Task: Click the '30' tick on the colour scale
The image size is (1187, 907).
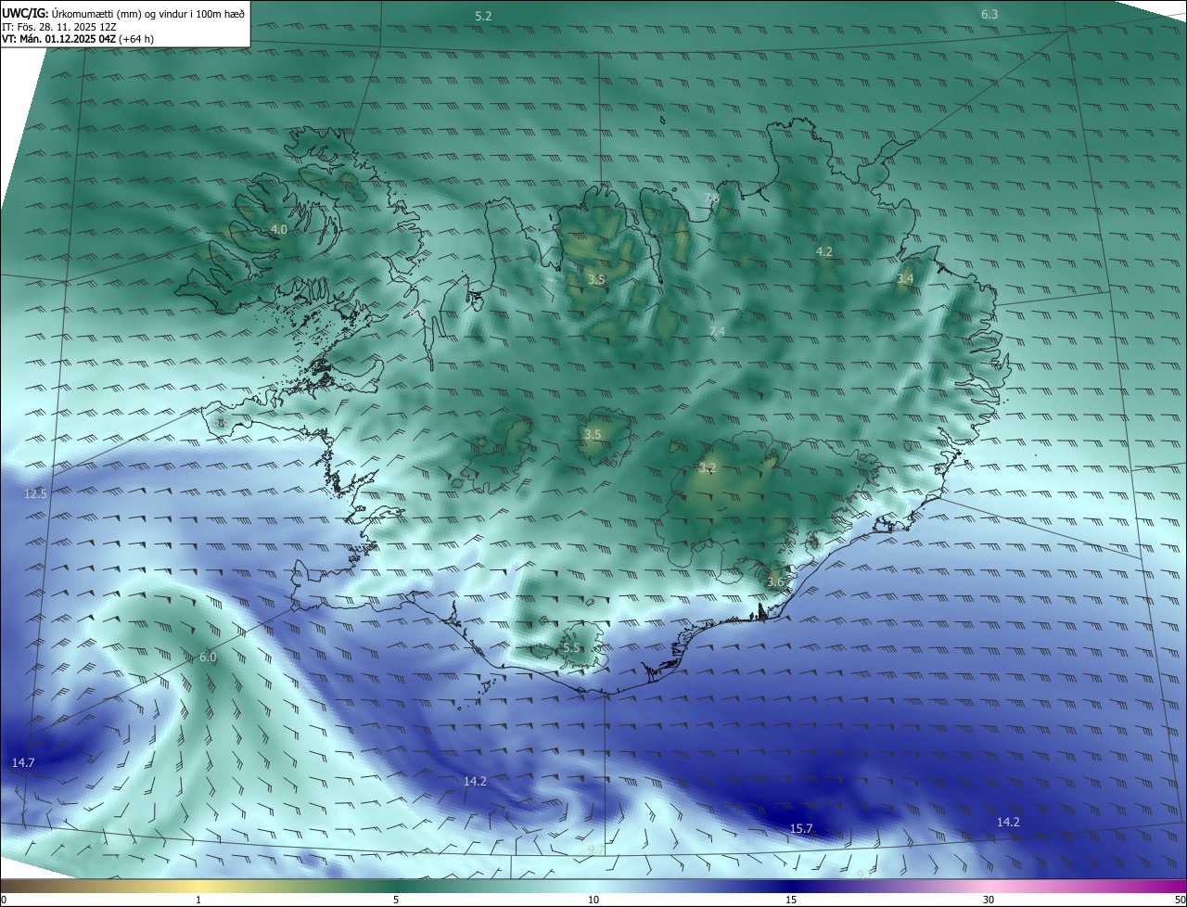Action: [989, 900]
